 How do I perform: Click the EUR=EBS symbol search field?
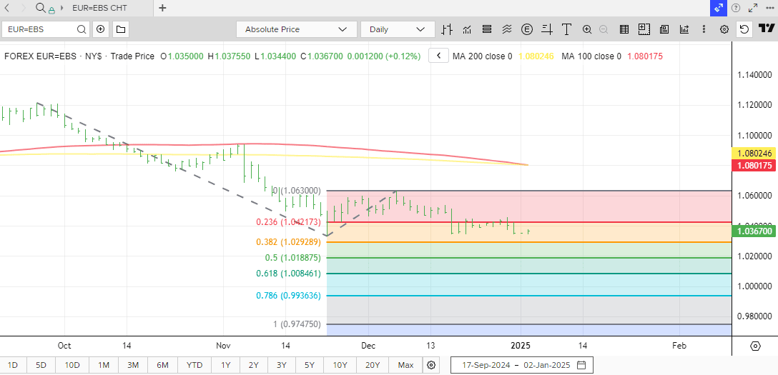[40, 29]
